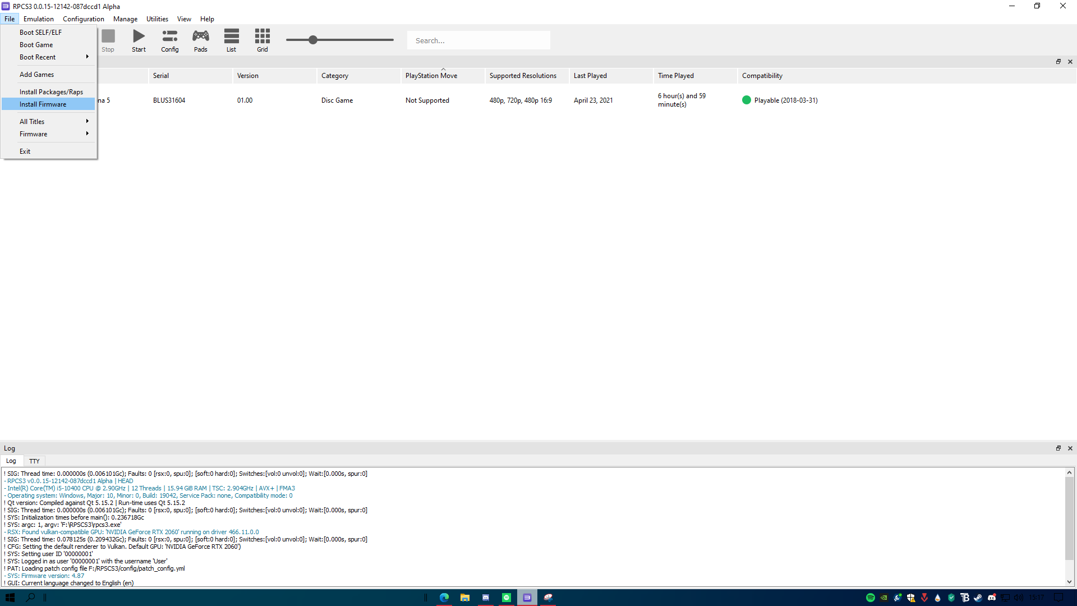Click the game search field
Screen dimensions: 1077x606
pos(478,40)
